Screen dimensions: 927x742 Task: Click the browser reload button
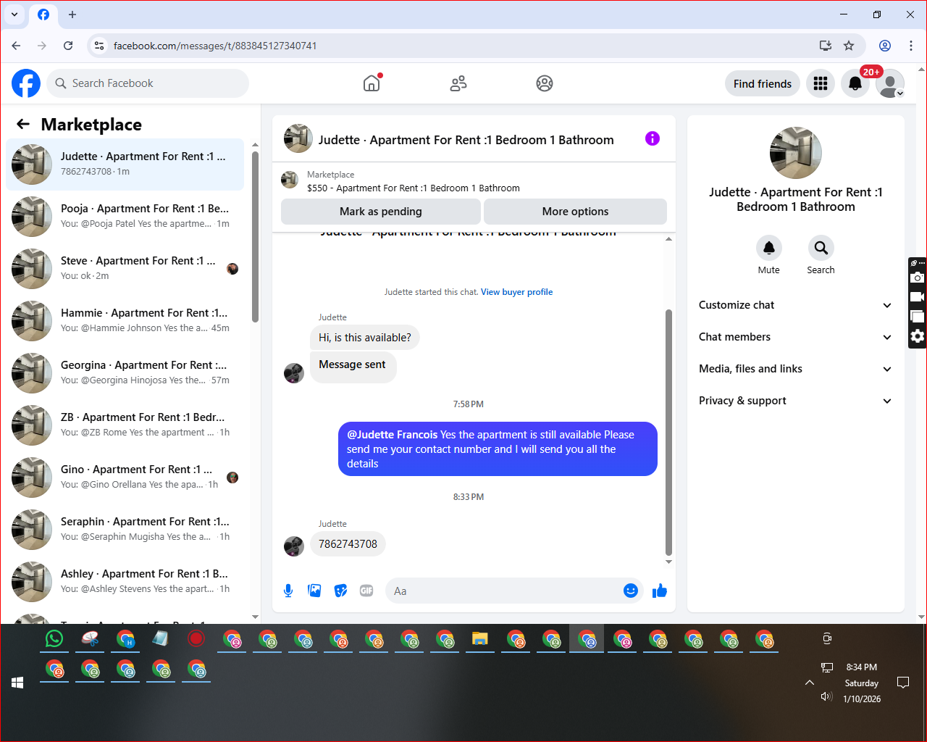pyautogui.click(x=68, y=46)
